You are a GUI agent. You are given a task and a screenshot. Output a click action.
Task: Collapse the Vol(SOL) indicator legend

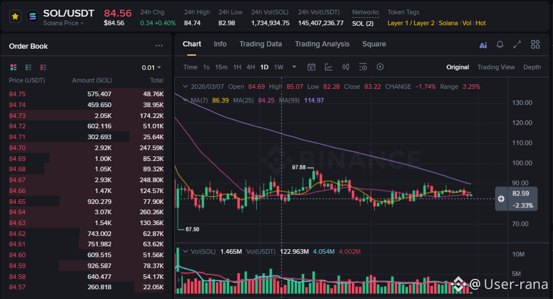point(185,251)
